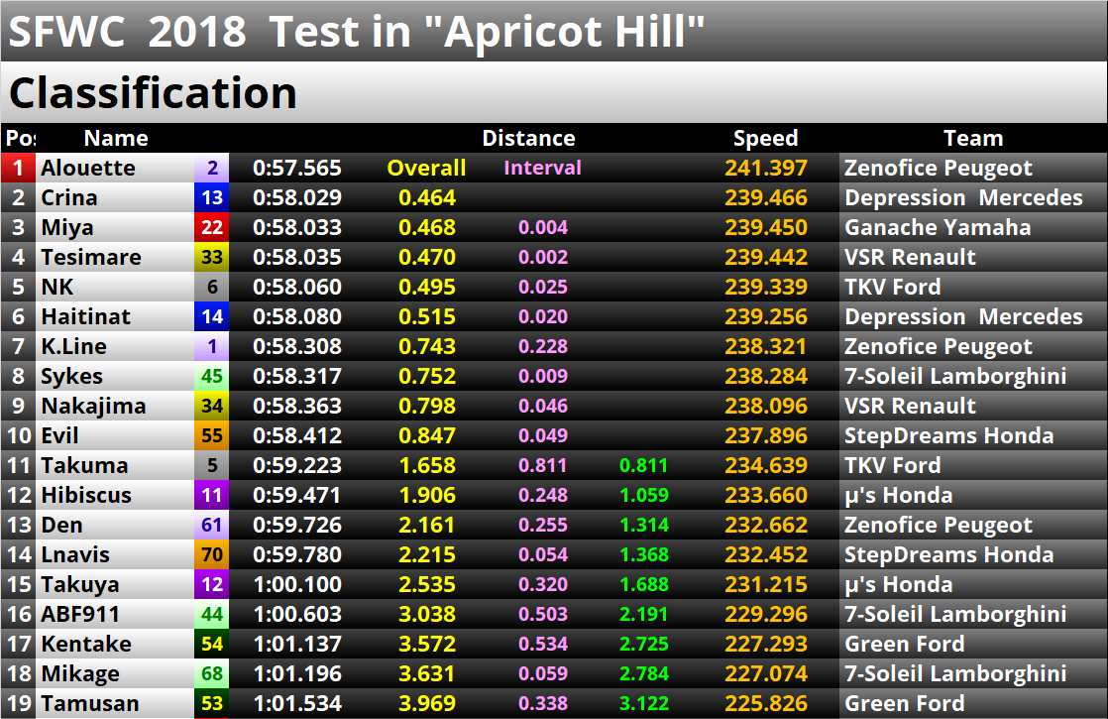Select driver name Tamusan

click(x=90, y=703)
